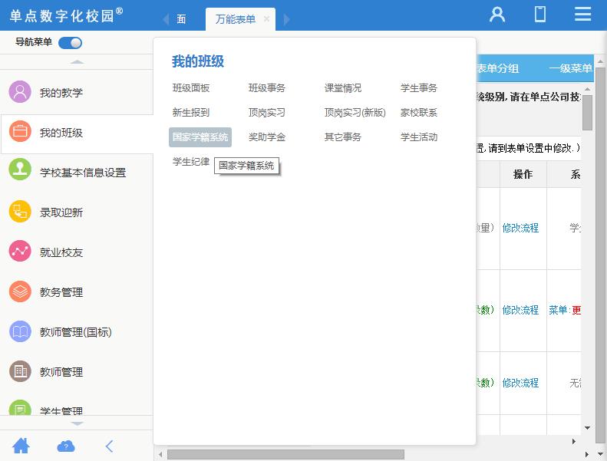Click the mobile phone icon in the header

click(x=540, y=15)
